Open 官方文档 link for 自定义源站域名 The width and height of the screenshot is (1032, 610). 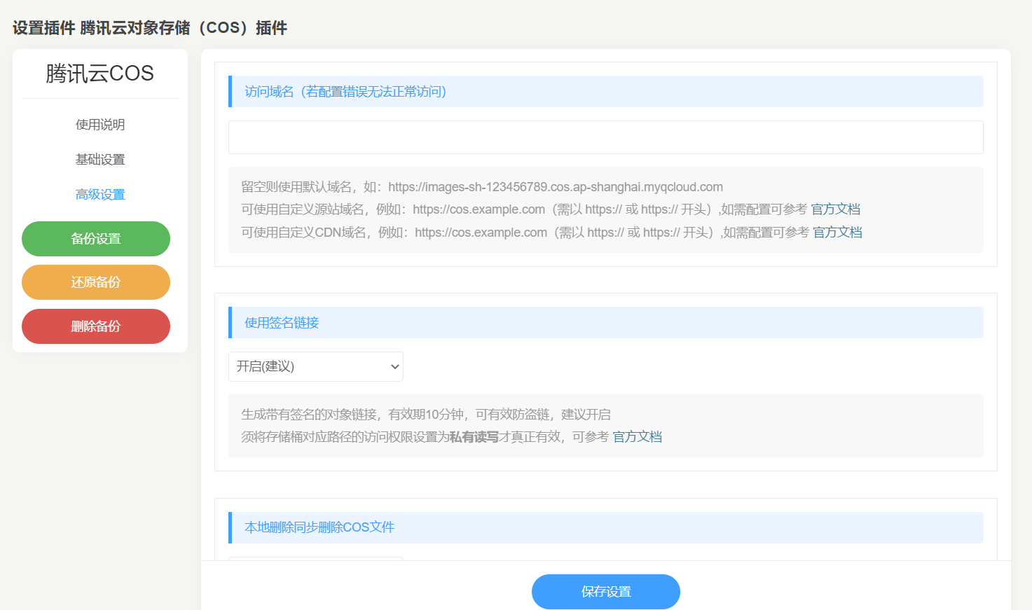(836, 209)
